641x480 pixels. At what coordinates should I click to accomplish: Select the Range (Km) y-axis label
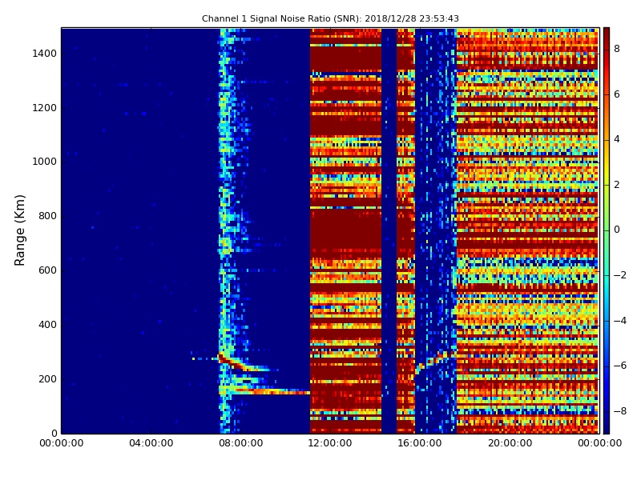(x=19, y=230)
